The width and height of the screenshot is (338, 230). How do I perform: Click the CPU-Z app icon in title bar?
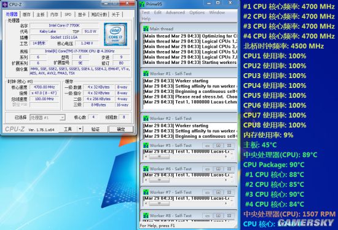(x=5, y=4)
